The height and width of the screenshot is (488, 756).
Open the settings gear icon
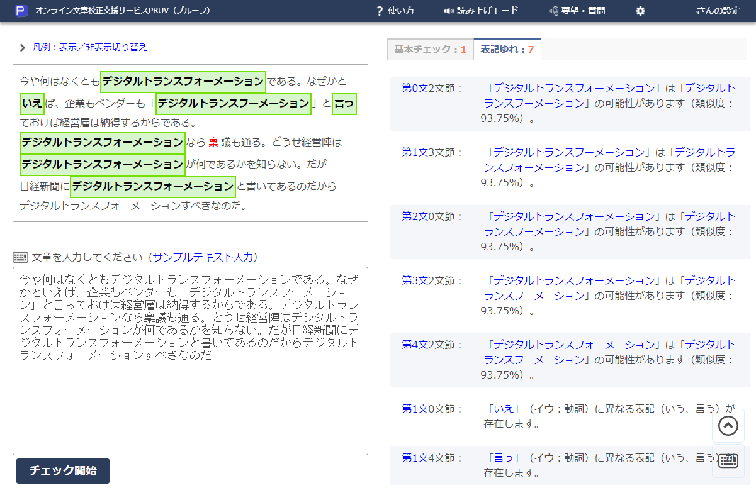point(640,11)
